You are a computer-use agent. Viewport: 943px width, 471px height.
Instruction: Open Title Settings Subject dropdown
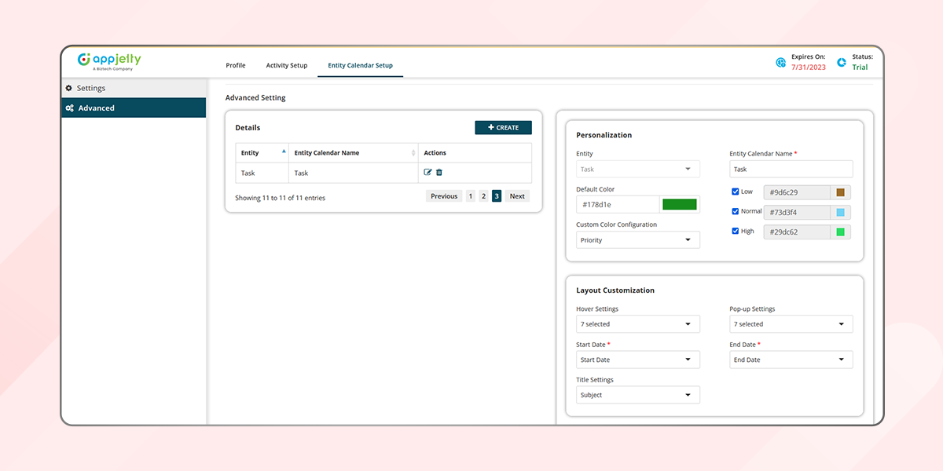637,395
